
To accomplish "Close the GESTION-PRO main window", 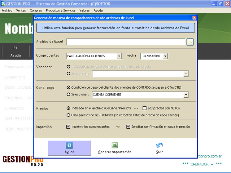I will coord(227,4).
